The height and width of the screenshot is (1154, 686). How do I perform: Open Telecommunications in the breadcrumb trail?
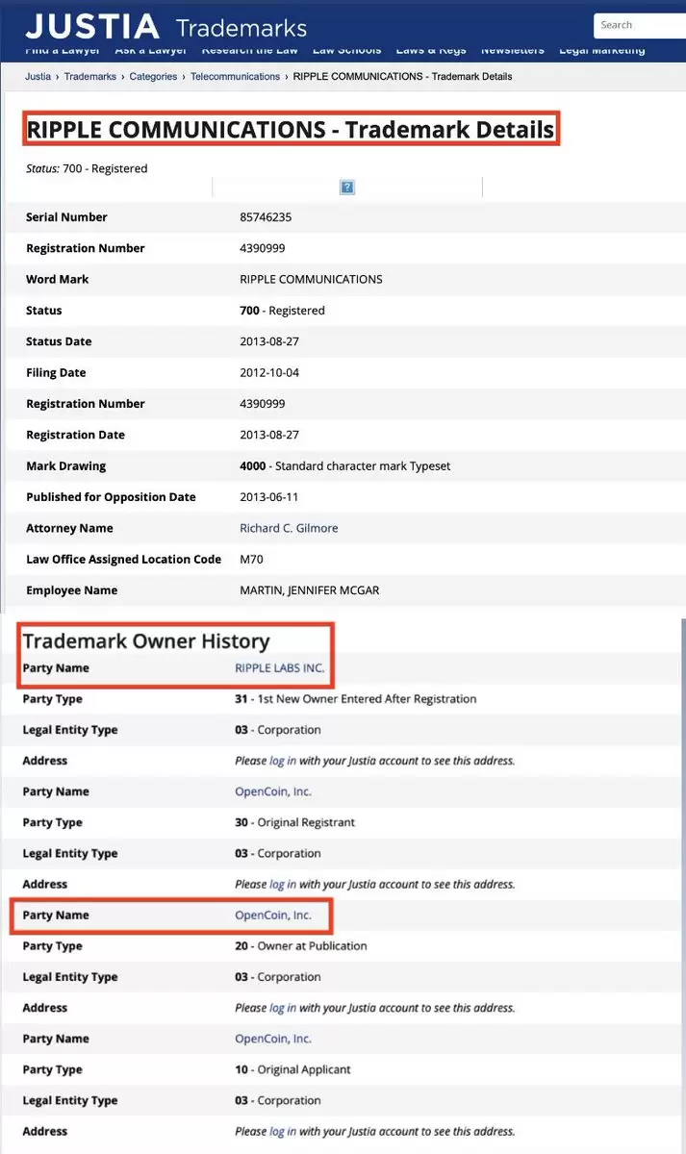[x=236, y=76]
